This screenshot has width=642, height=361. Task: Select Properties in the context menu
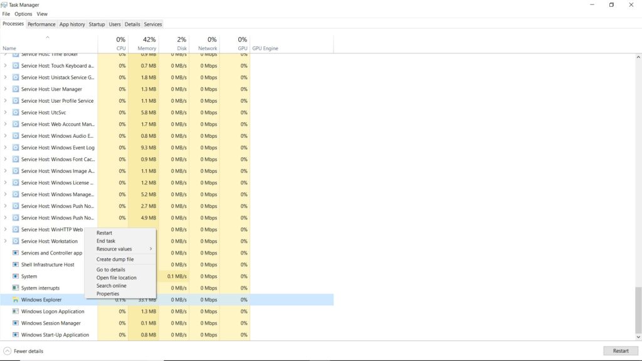click(120, 294)
